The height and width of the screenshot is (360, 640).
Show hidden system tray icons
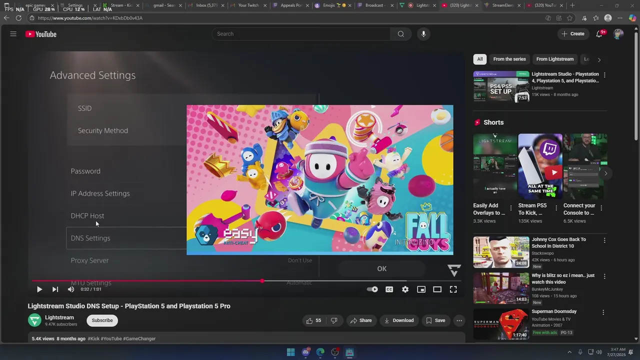pos(569,352)
